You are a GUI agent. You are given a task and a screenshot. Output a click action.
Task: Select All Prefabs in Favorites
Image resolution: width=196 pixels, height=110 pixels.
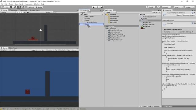pyautogui.click(x=114, y=20)
